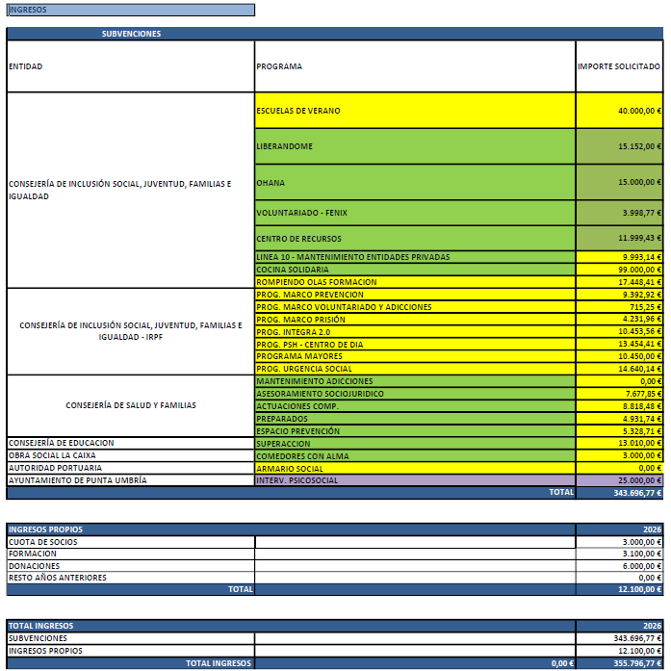Screen dimensions: 671x671
Task: Click the INGRESOS PROPIOS section header
Action: tap(291, 529)
